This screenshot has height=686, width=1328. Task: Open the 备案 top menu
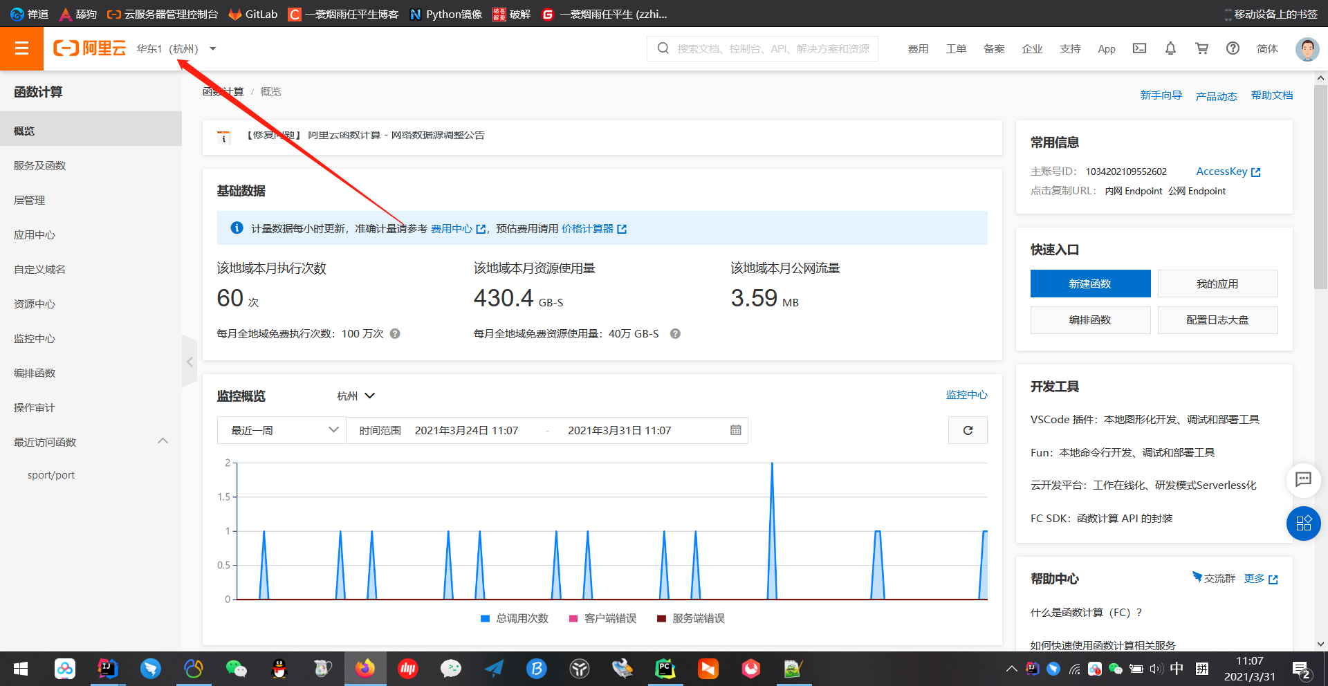[994, 48]
